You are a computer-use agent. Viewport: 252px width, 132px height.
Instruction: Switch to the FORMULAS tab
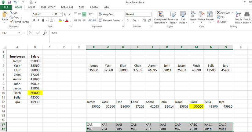point(67,7)
